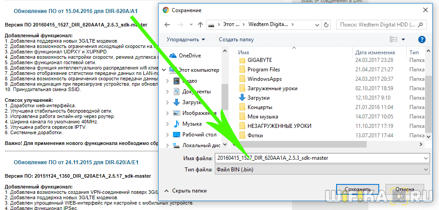Image resolution: width=439 pixels, height=210 pixels.
Task: Select Изображения in the navigation pane
Action: click(x=200, y=113)
